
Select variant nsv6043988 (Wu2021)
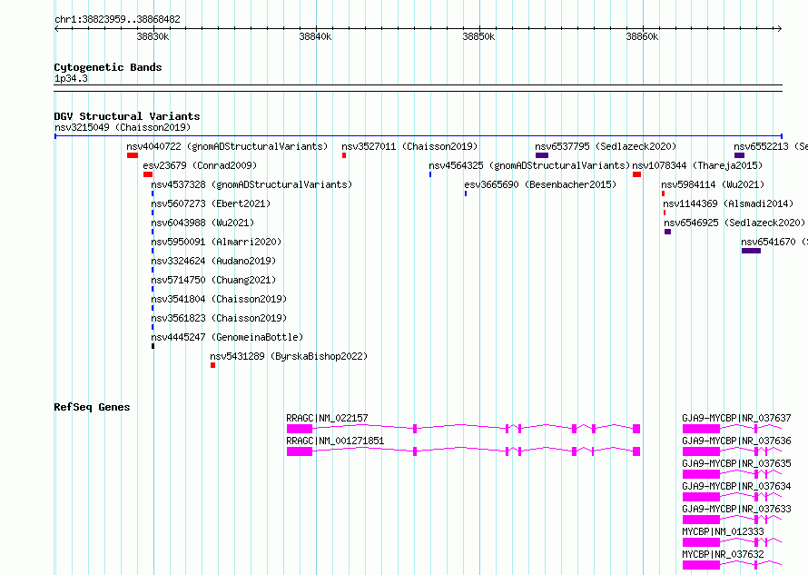202,223
